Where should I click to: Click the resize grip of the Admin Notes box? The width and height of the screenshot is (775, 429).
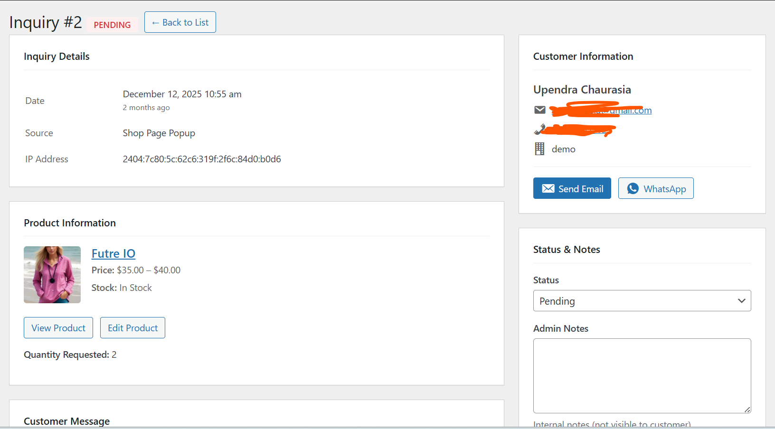tap(748, 409)
